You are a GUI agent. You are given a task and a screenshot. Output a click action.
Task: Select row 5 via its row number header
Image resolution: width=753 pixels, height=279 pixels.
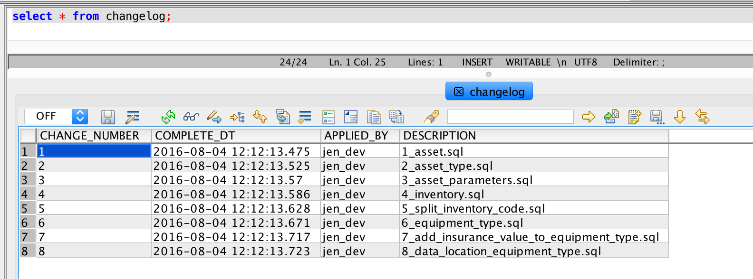coord(25,209)
